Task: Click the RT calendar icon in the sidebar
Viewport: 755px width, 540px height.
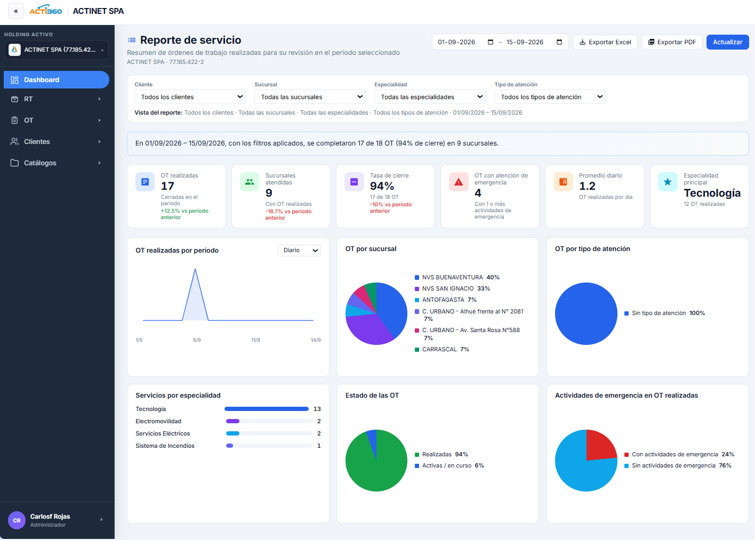Action: click(14, 99)
